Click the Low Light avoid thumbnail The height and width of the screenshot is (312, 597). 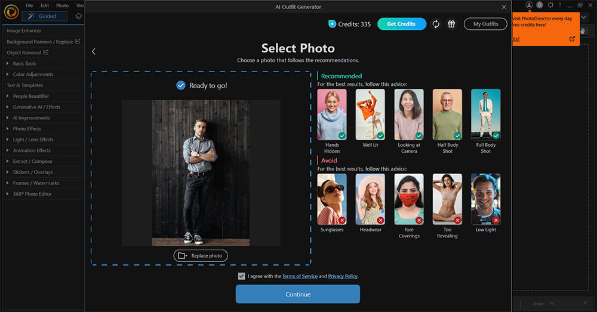tap(486, 199)
